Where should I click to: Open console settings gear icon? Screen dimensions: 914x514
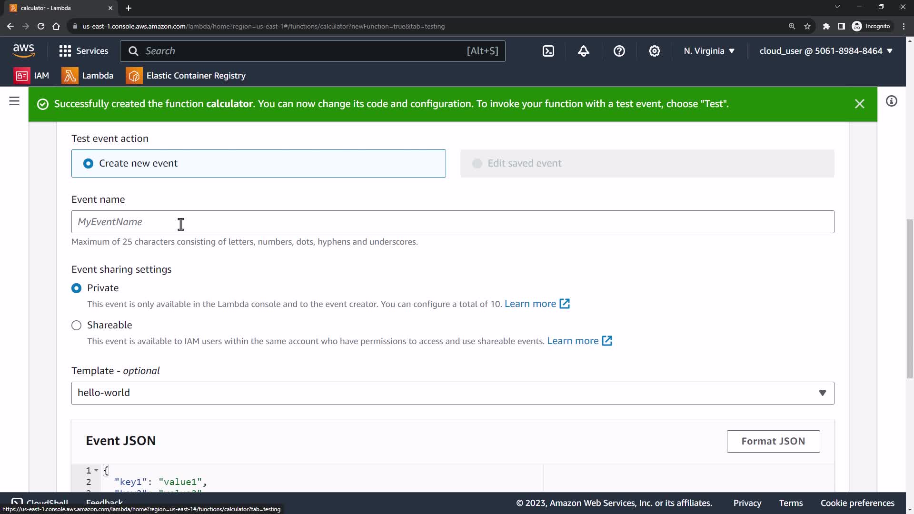(x=655, y=51)
